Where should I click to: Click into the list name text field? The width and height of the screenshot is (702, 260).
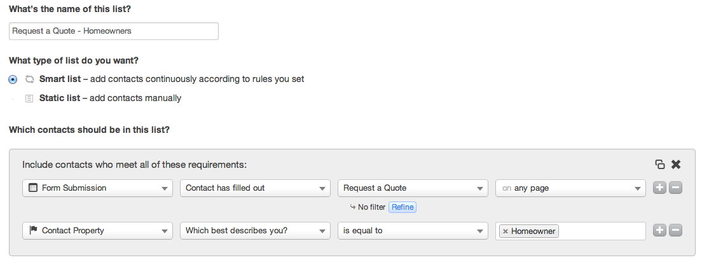(114, 31)
